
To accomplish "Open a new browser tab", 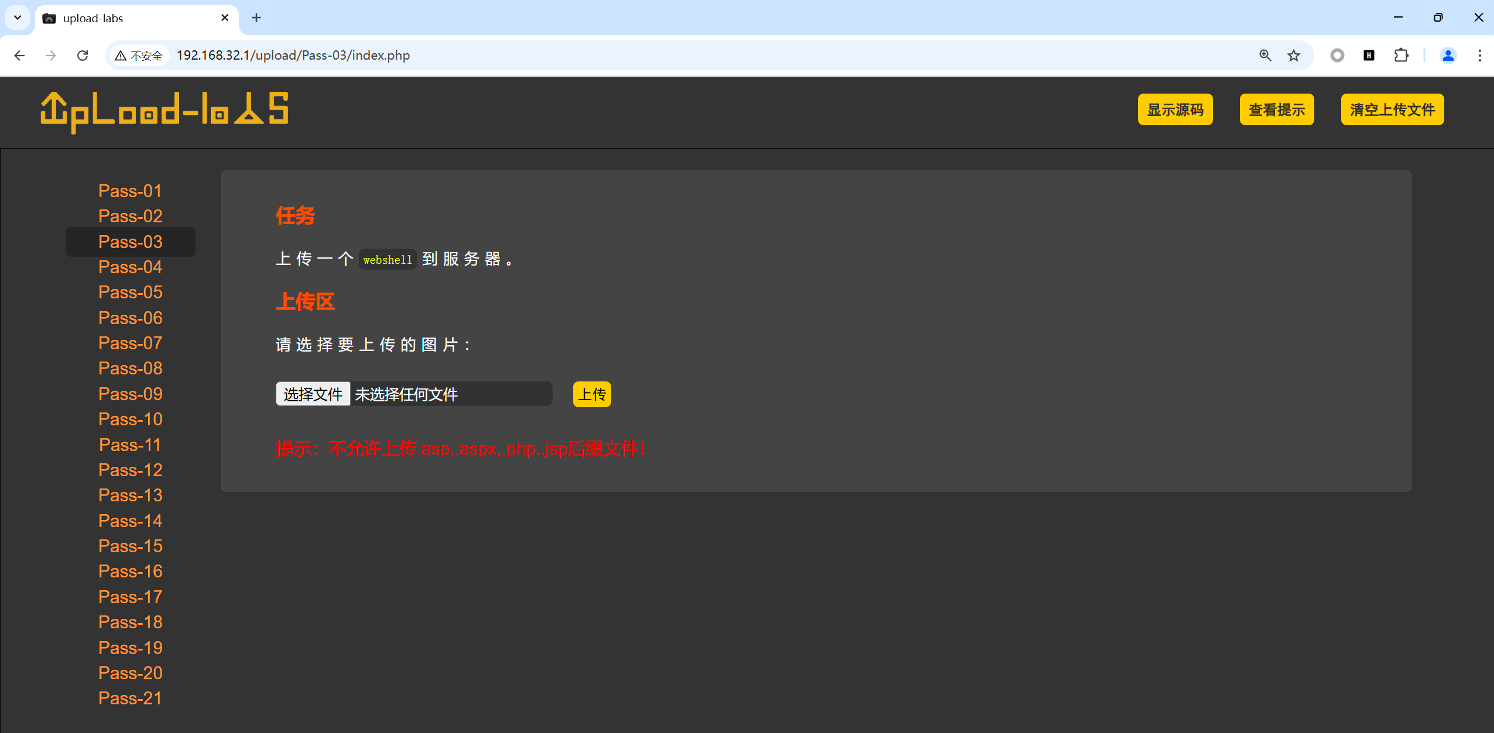I will pos(256,18).
